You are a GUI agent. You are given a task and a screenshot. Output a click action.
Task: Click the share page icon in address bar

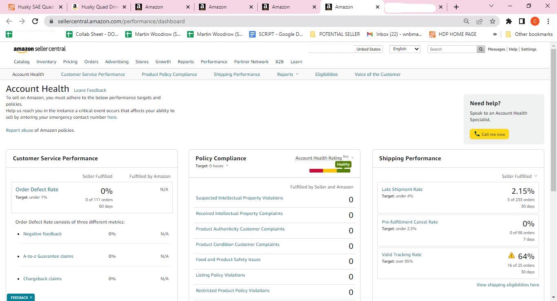(480, 21)
